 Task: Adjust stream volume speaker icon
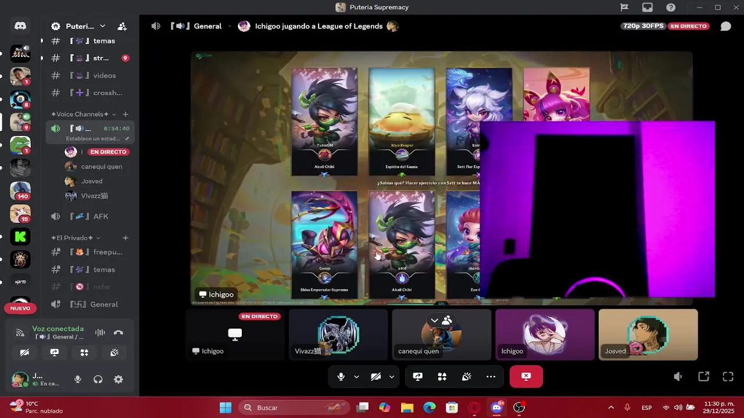678,377
